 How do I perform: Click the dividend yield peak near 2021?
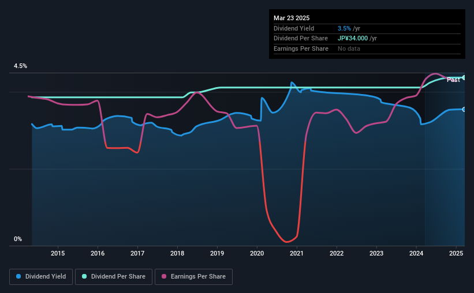tap(292, 82)
